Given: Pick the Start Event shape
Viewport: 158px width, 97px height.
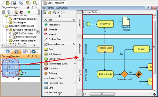Looking at the screenshot, I should click(x=52, y=59).
